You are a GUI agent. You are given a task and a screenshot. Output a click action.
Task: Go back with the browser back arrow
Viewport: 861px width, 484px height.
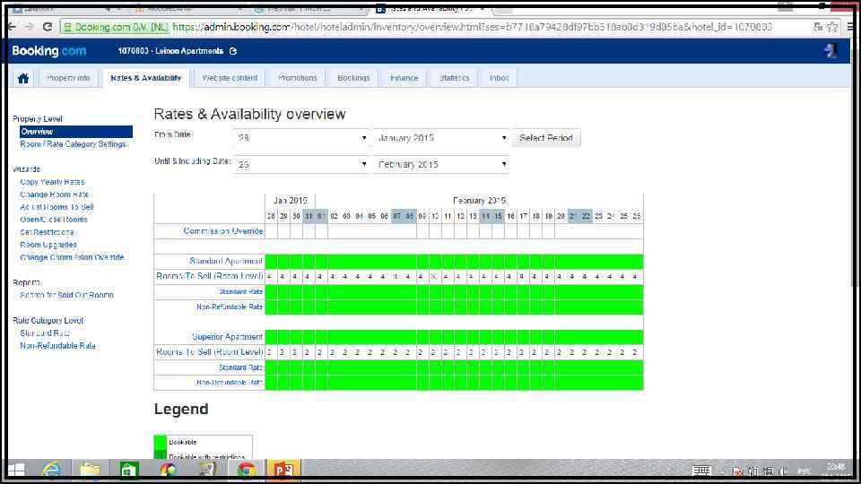pyautogui.click(x=12, y=27)
